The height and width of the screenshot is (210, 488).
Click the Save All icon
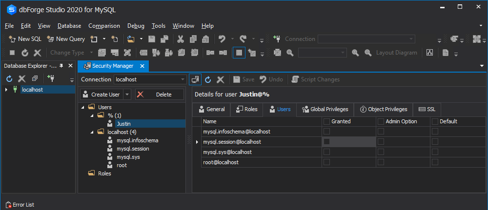164,39
